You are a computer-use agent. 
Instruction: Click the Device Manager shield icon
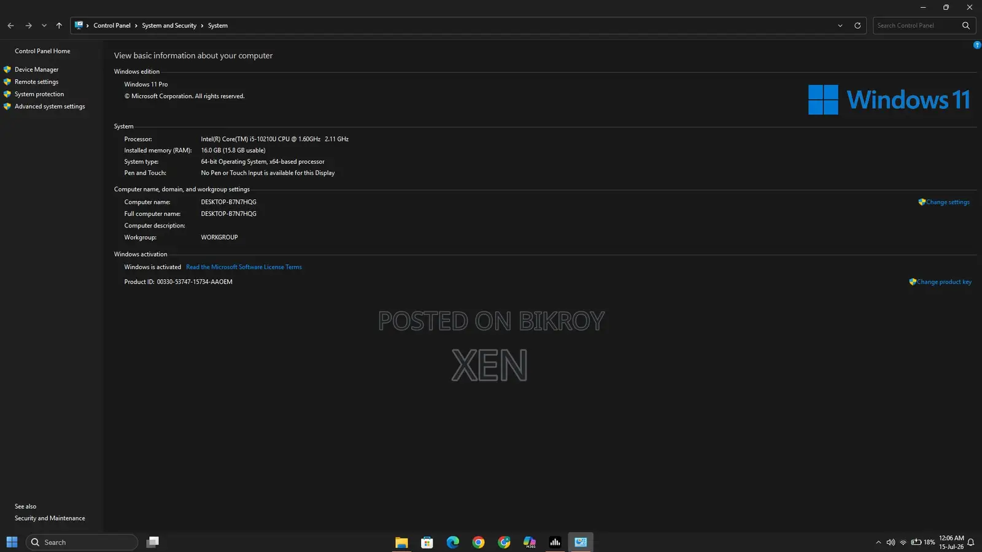click(x=7, y=69)
